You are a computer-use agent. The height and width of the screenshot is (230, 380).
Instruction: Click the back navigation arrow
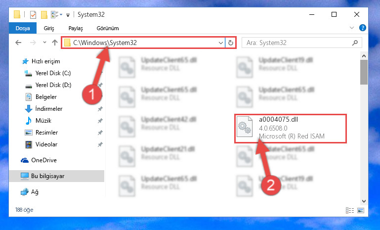18,43
